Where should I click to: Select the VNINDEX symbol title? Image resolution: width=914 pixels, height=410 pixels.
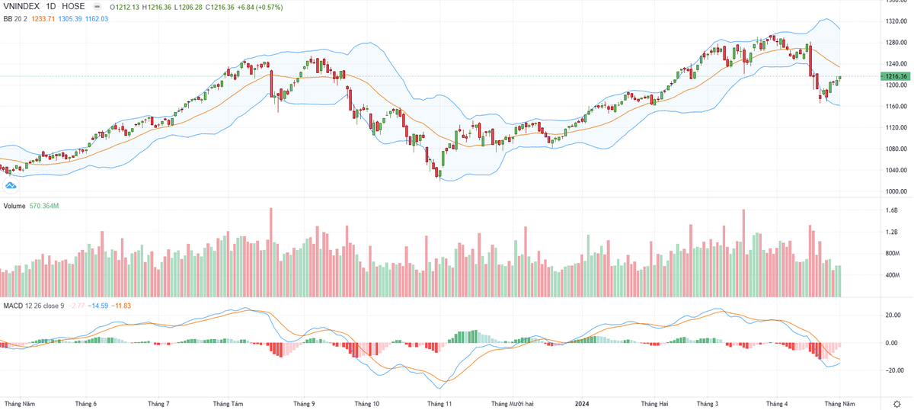pos(22,6)
